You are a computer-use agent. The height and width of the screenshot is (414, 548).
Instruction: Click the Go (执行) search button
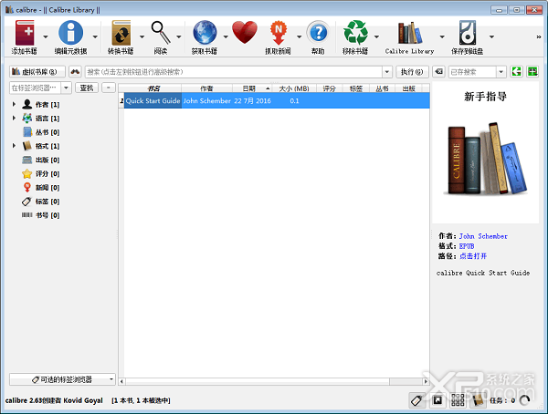[412, 72]
